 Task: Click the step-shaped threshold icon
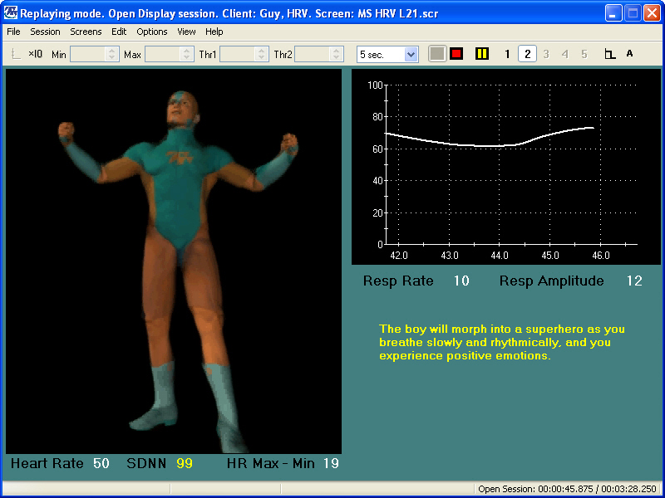click(x=609, y=54)
